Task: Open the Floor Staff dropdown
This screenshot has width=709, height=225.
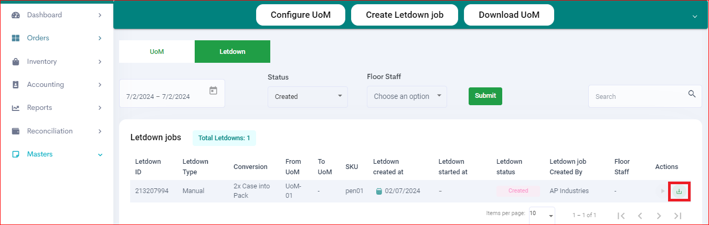Action: [x=407, y=97]
